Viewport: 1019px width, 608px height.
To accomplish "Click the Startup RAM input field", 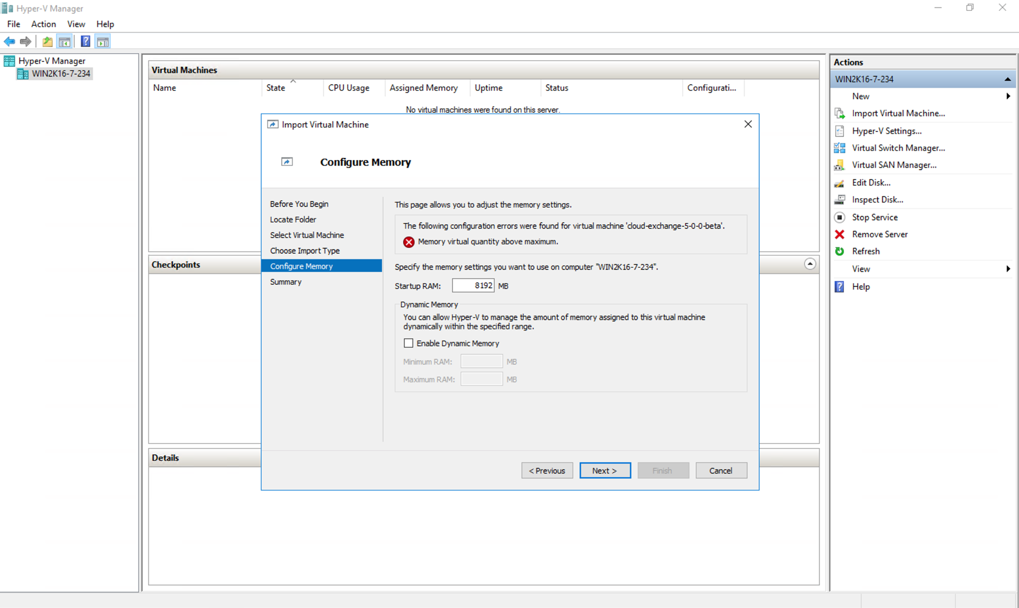I will [473, 285].
